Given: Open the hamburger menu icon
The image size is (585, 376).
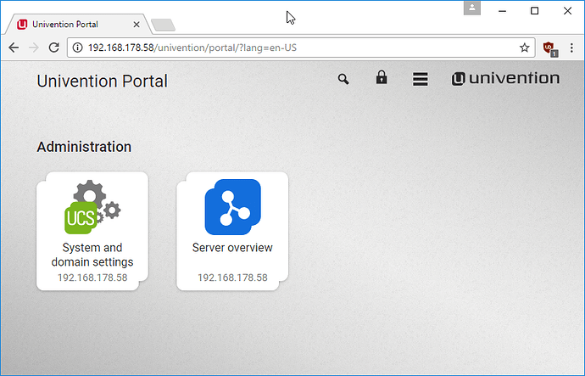Looking at the screenshot, I should 420,79.
